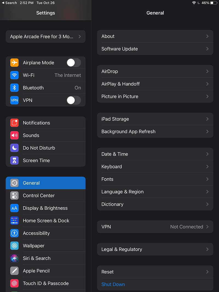Open Software Update using its chevron
Screen dimensions: 219x292
(x=207, y=49)
